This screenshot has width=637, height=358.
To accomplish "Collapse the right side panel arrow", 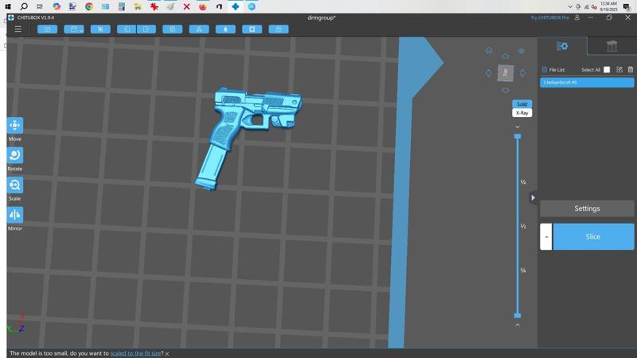I will click(533, 197).
